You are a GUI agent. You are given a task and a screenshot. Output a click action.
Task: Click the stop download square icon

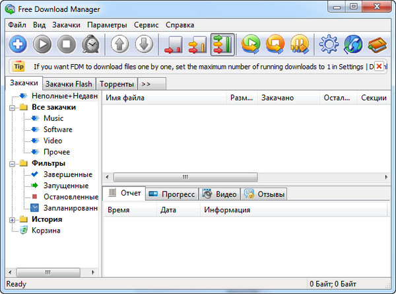pyautogui.click(x=66, y=45)
